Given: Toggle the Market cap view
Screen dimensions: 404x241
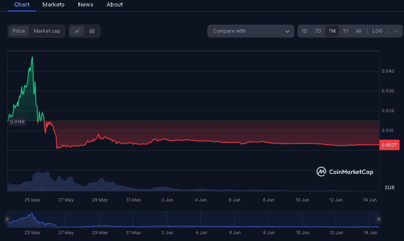Looking at the screenshot, I should pos(47,31).
